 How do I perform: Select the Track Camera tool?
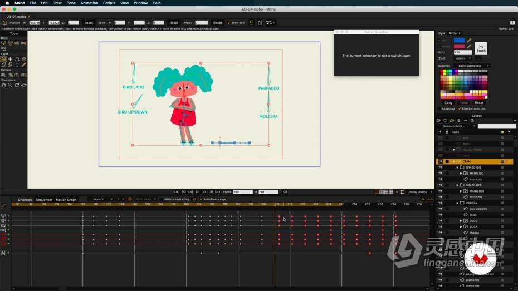pyautogui.click(x=4, y=75)
